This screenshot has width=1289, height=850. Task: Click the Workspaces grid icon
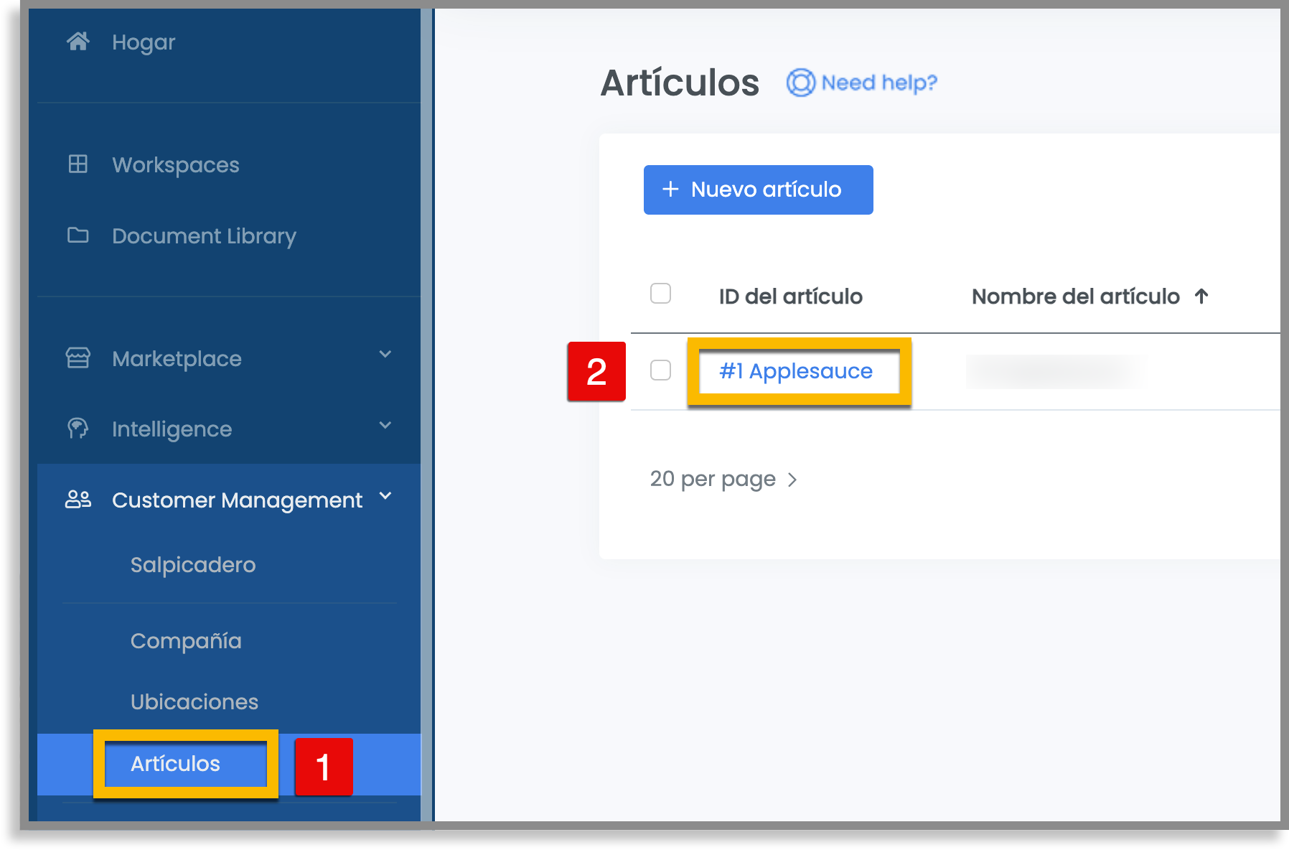(x=78, y=164)
